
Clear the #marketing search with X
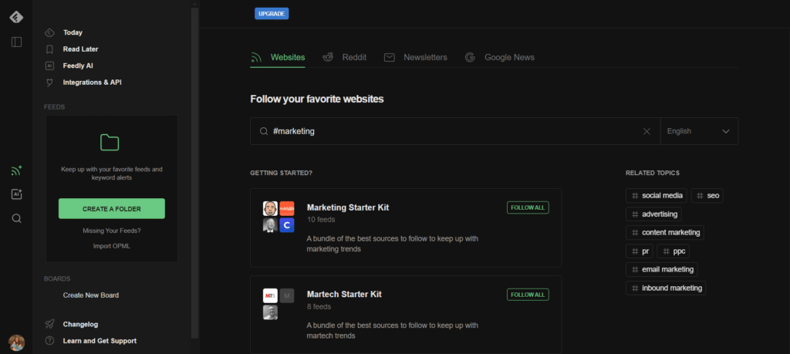click(647, 131)
